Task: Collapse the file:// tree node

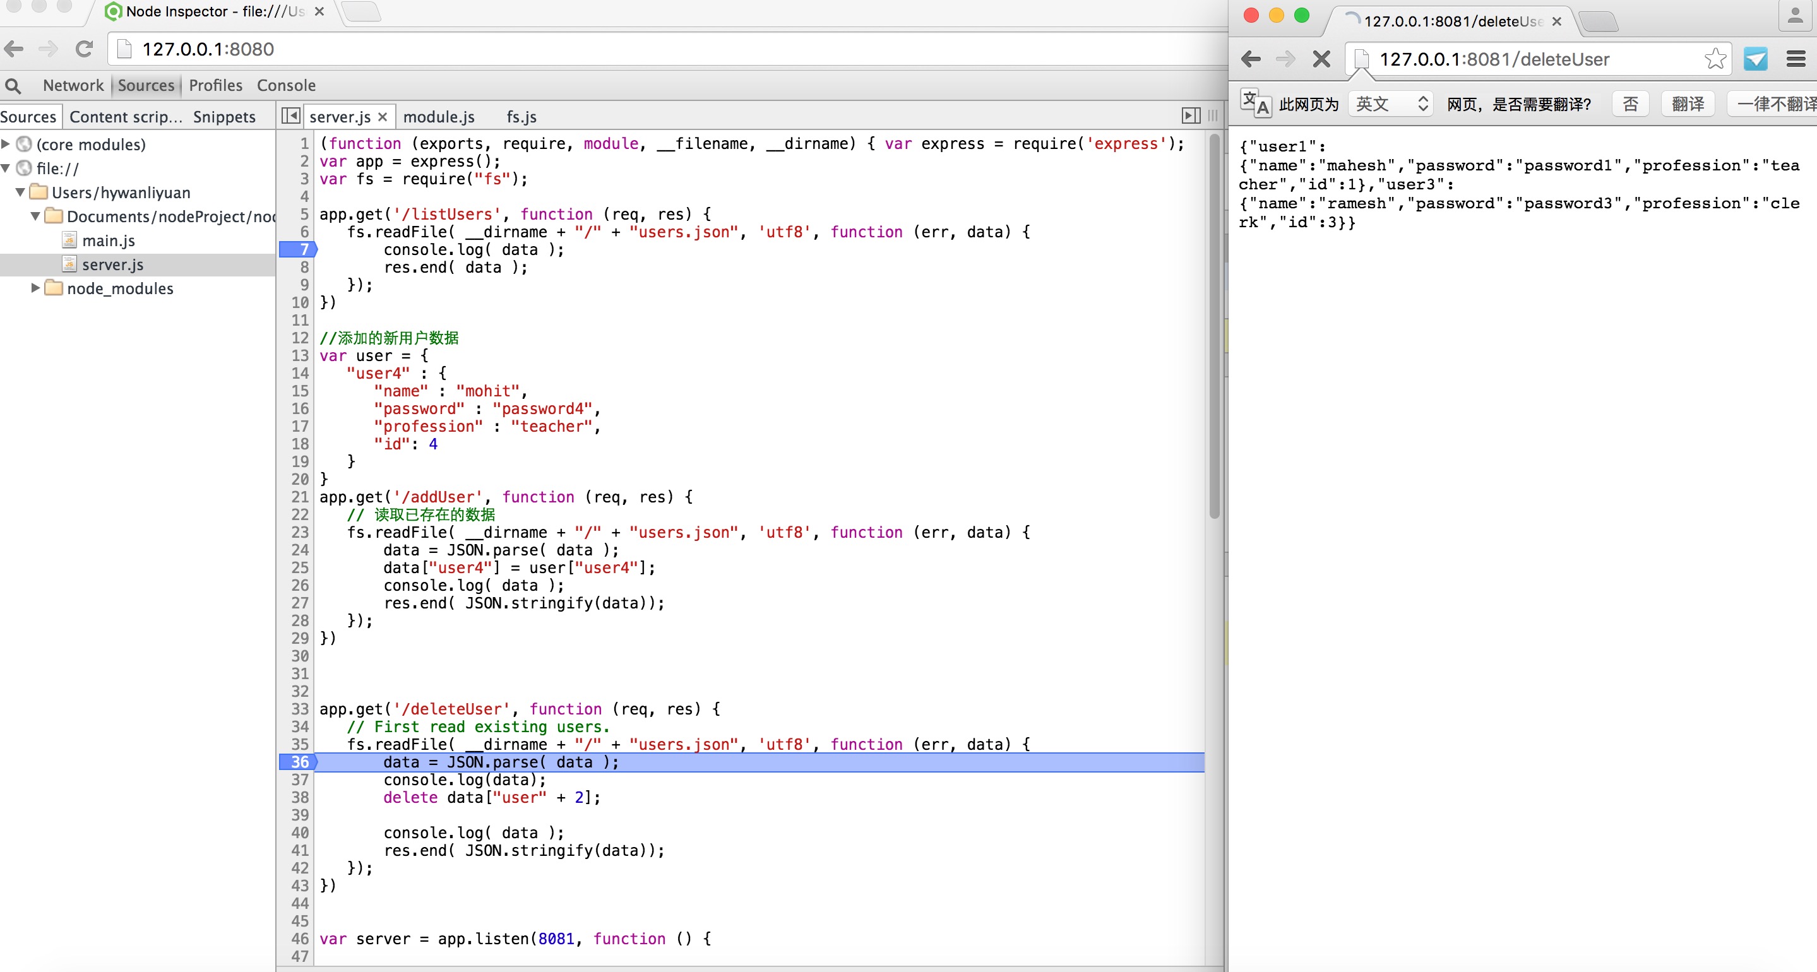Action: (x=6, y=168)
